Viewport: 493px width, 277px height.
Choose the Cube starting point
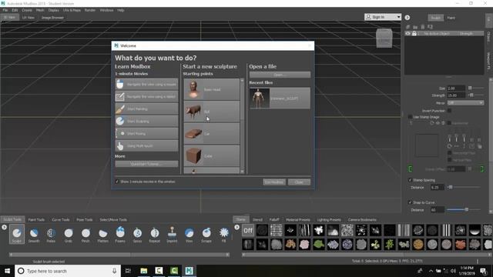[212, 155]
